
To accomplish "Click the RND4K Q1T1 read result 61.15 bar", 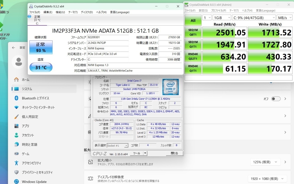I will pyautogui.click(x=225, y=69).
